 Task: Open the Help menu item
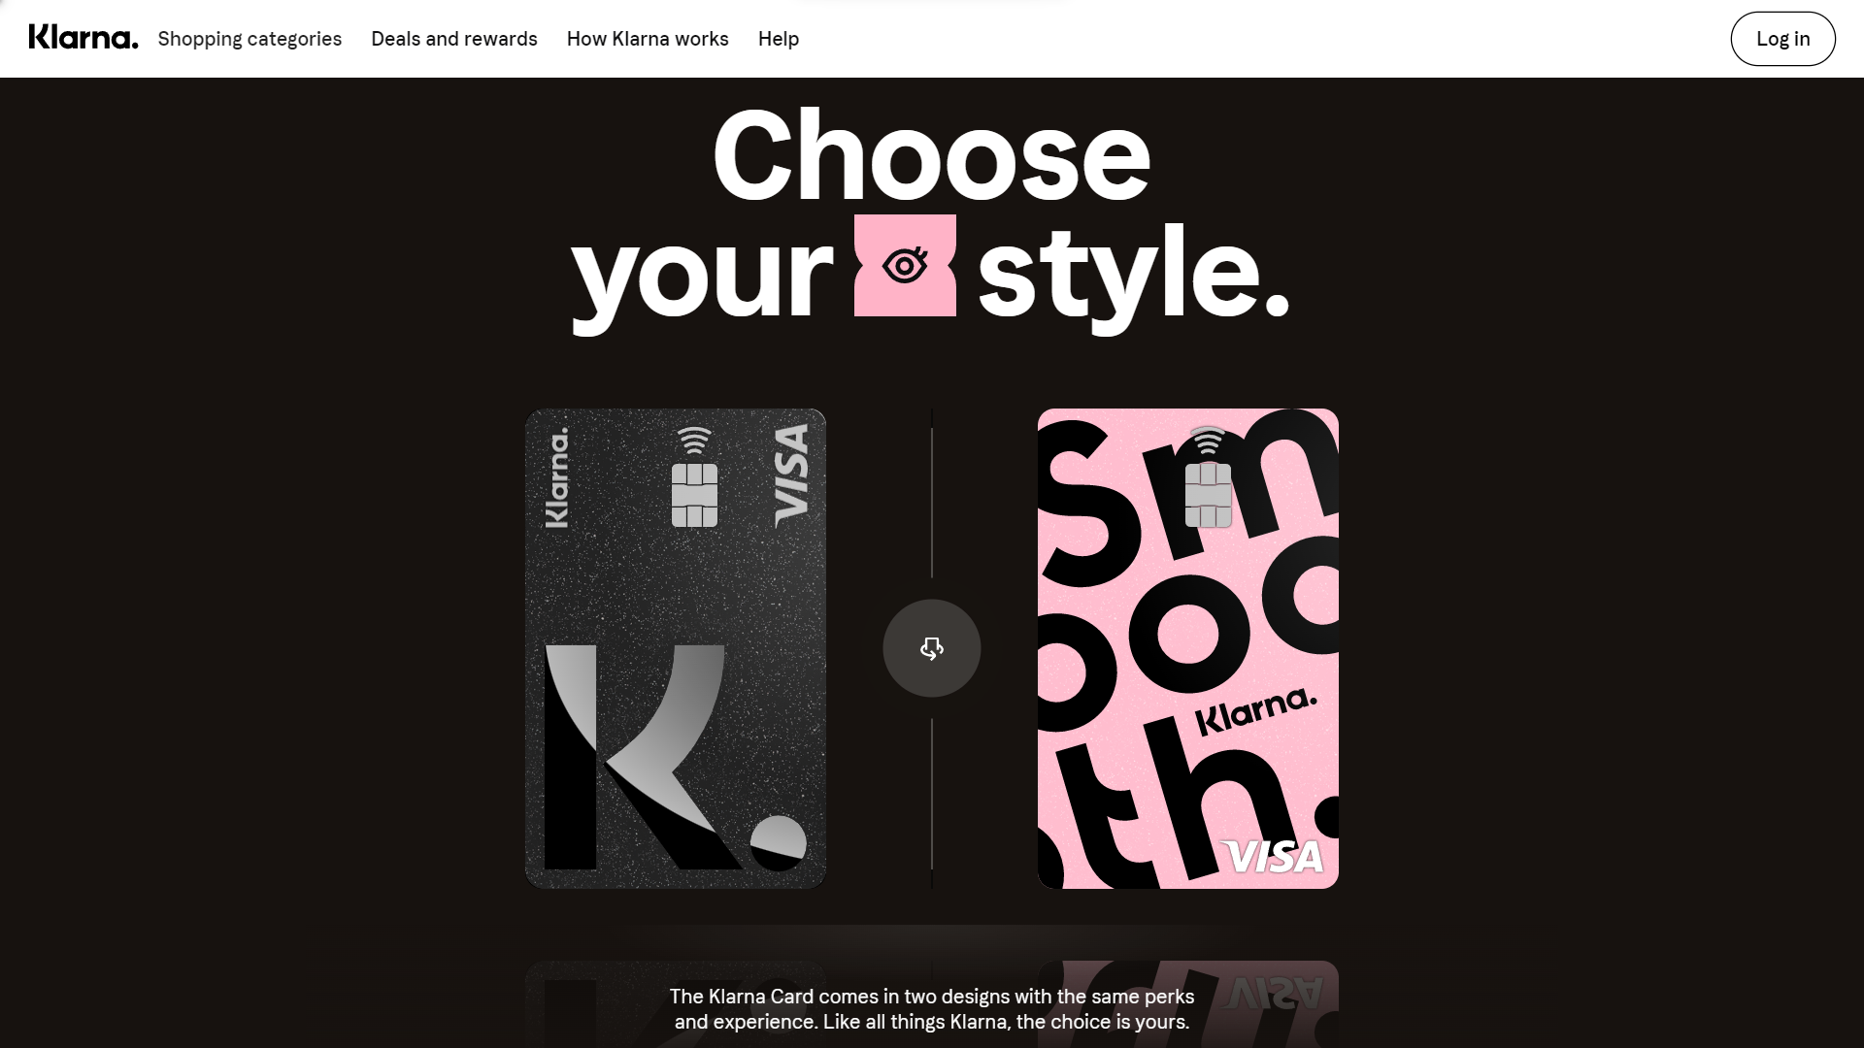779,39
